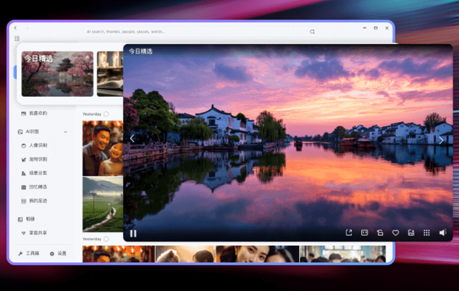The width and height of the screenshot is (459, 291).
Task: Open 工具箱 at sidebar bottom
Action: pos(30,253)
